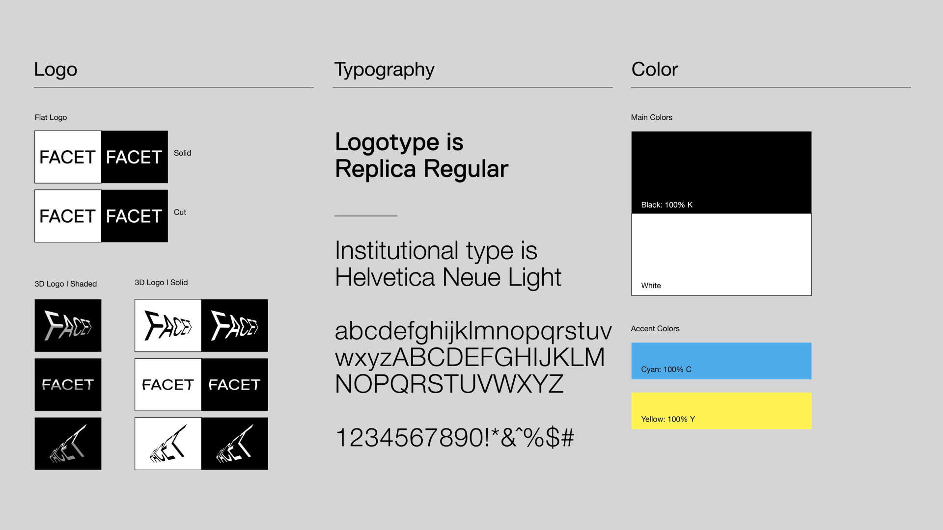Click the white Cut flat FACET logo
Viewport: 943px width, 530px height.
68,216
